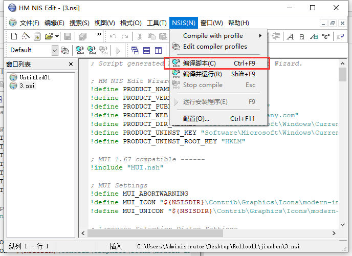The height and width of the screenshot is (256, 352).
Task: Click 插入 insert mode status indicator
Action: (116, 247)
